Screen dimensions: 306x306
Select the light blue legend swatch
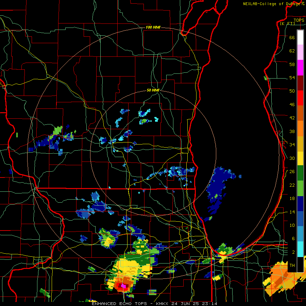300,234
